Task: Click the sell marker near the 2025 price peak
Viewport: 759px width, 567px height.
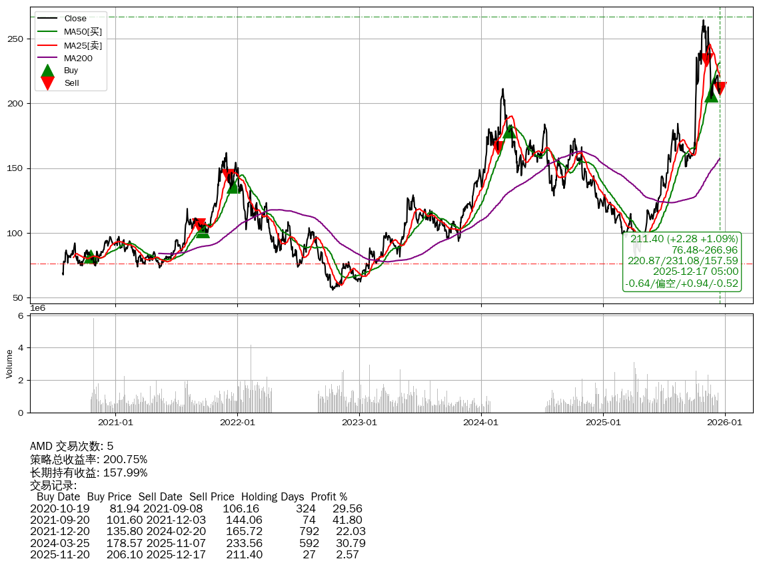Action: (x=707, y=59)
